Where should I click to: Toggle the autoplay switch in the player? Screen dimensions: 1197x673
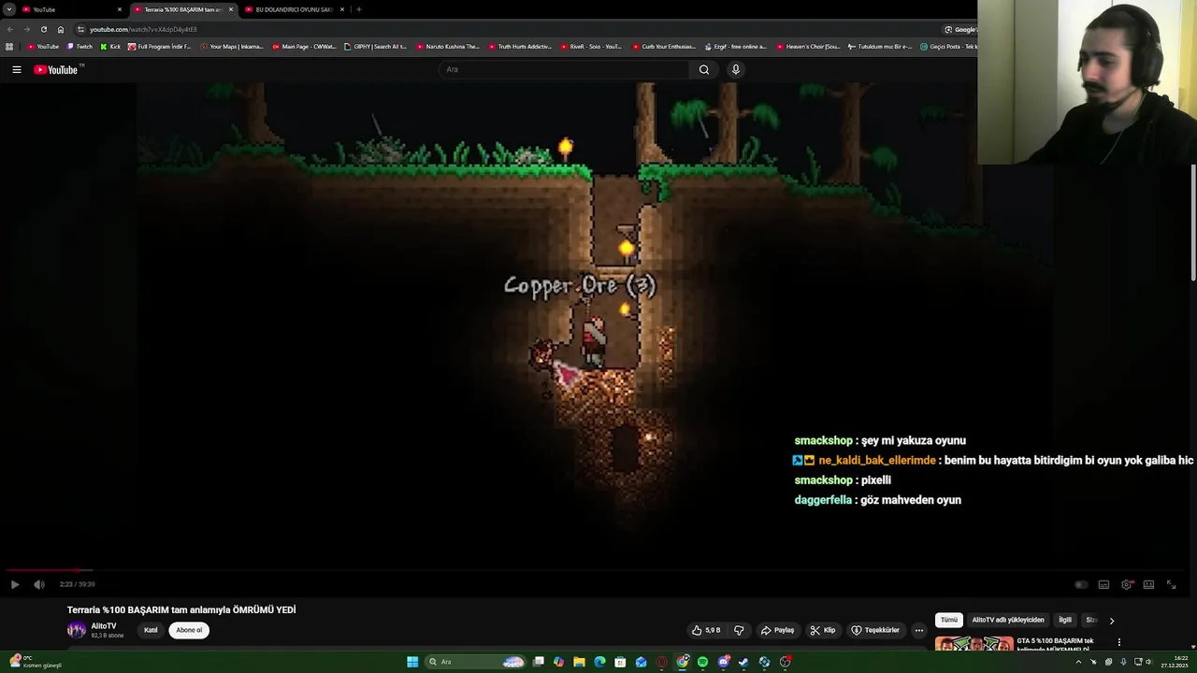click(x=1081, y=584)
